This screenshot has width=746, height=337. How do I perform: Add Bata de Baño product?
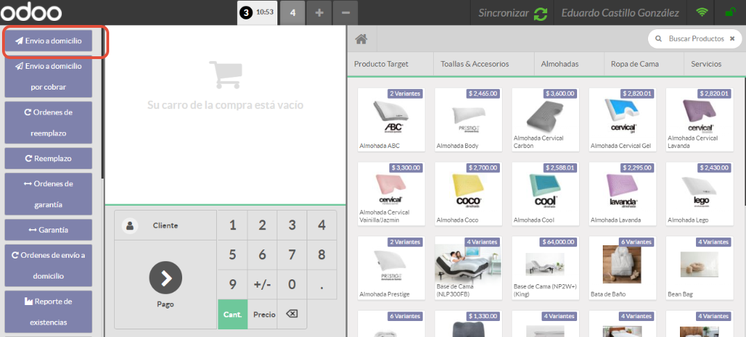623,268
